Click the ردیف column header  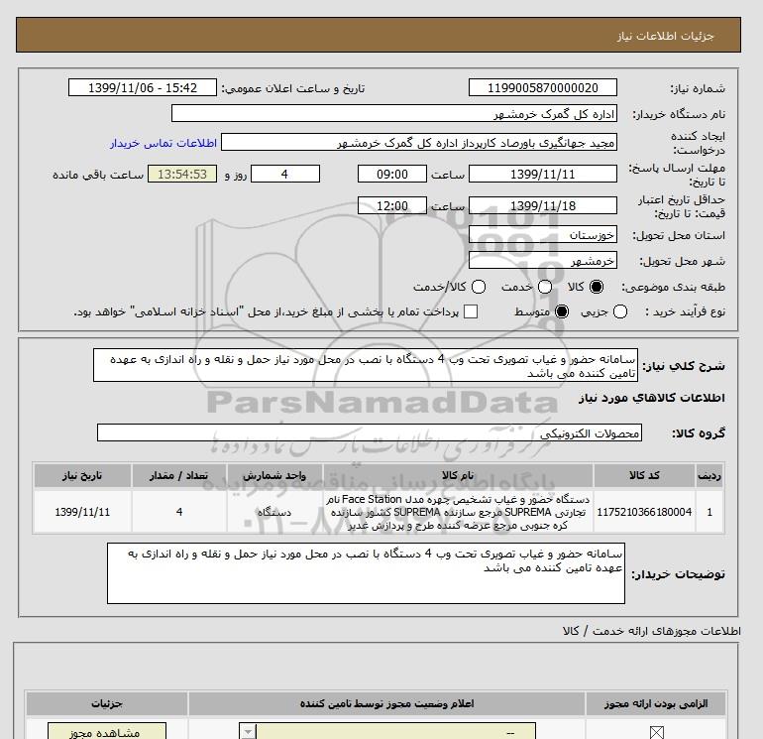709,475
